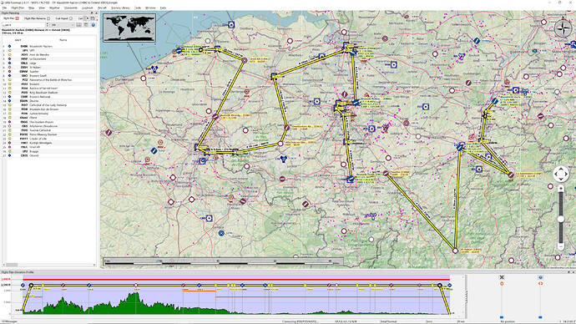Click the right vertical zoom slider handle in the profile
Screen dimensions: 576x324
click(x=540, y=317)
